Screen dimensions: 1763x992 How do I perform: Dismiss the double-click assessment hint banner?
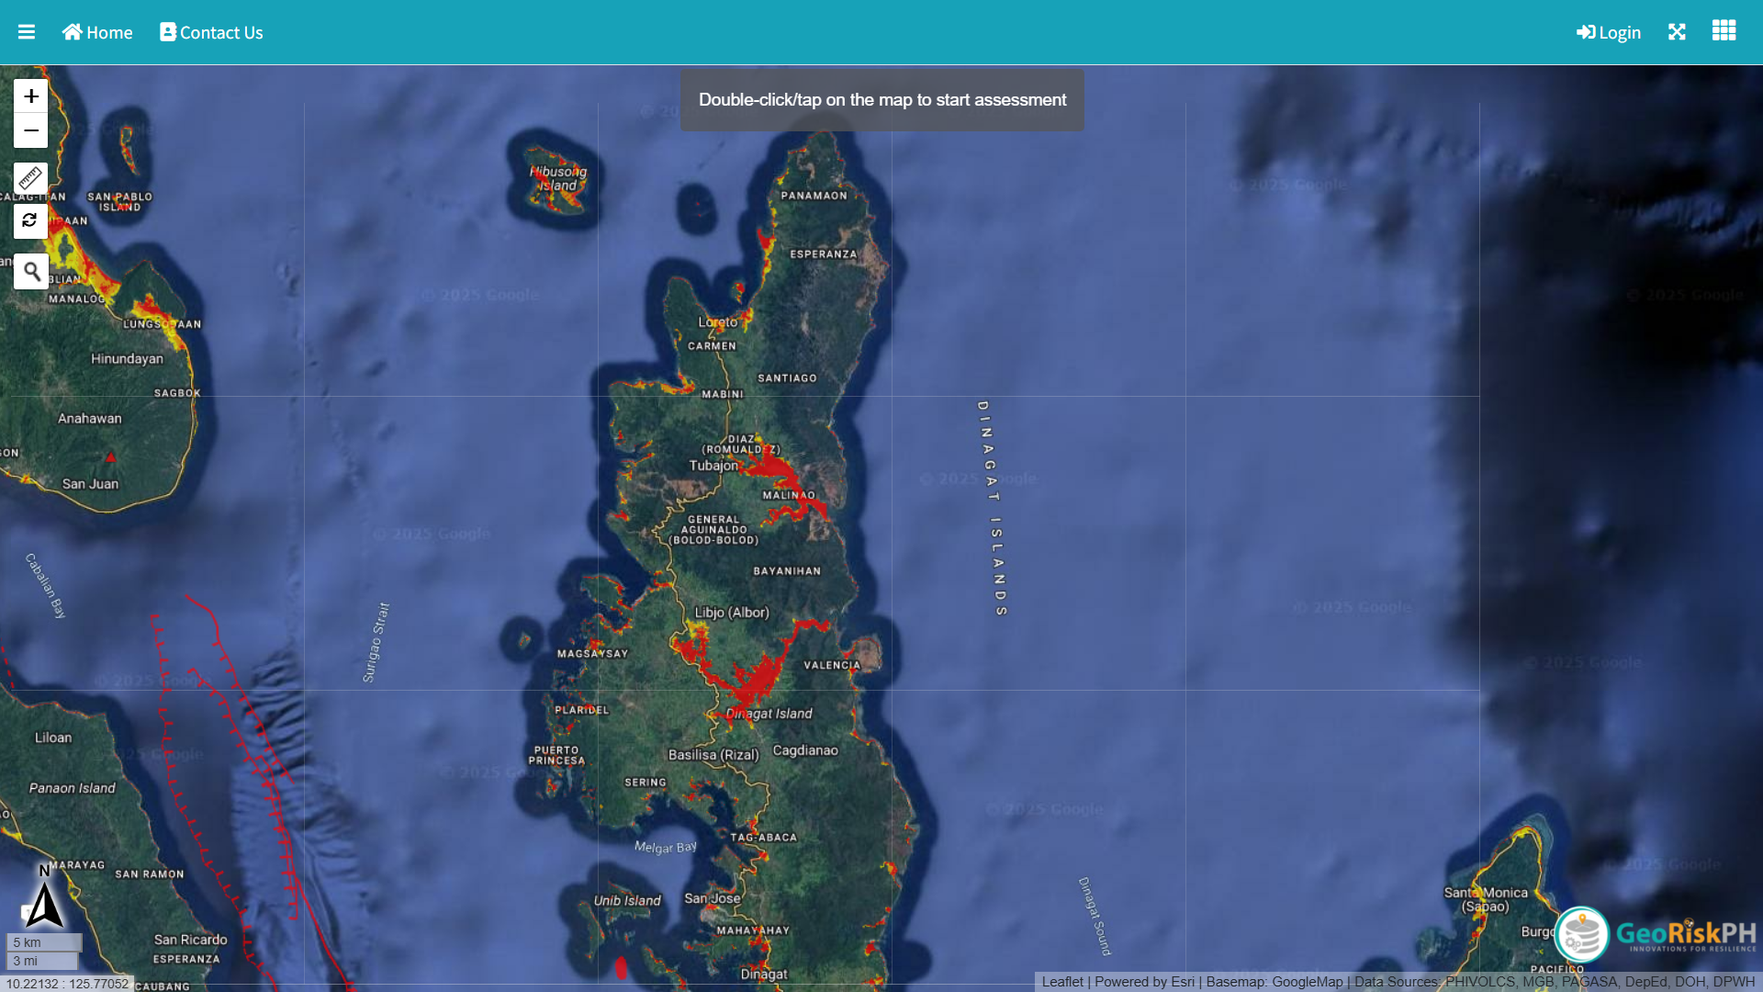click(x=881, y=100)
